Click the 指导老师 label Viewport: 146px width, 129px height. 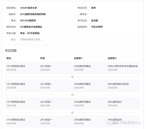click(x=83, y=27)
